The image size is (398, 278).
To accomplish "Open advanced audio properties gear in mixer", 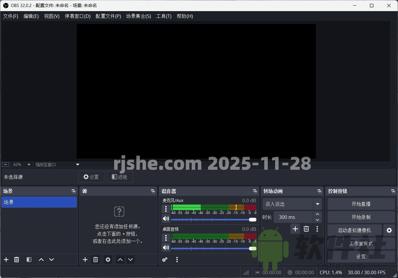I will 164,260.
